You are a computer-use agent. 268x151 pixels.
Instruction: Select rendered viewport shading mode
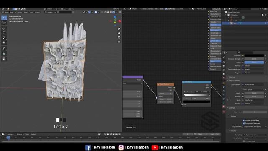(x=113, y=12)
